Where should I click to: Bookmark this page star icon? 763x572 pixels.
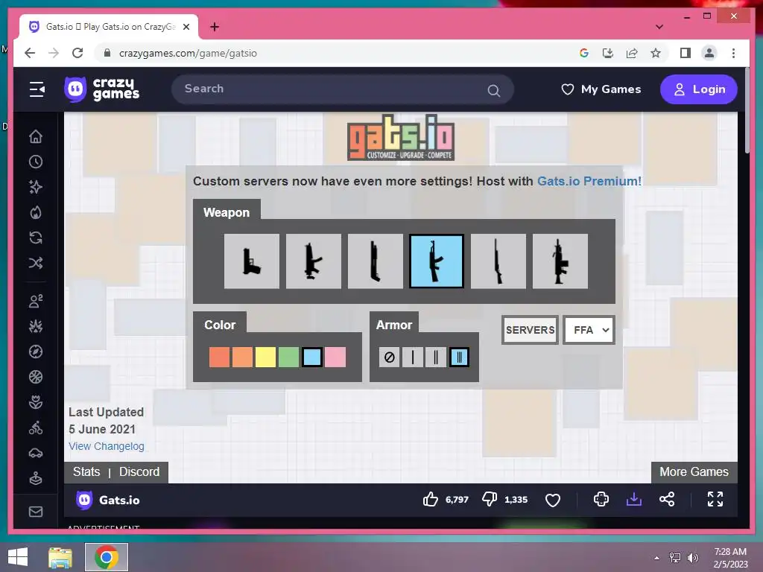[x=656, y=53]
